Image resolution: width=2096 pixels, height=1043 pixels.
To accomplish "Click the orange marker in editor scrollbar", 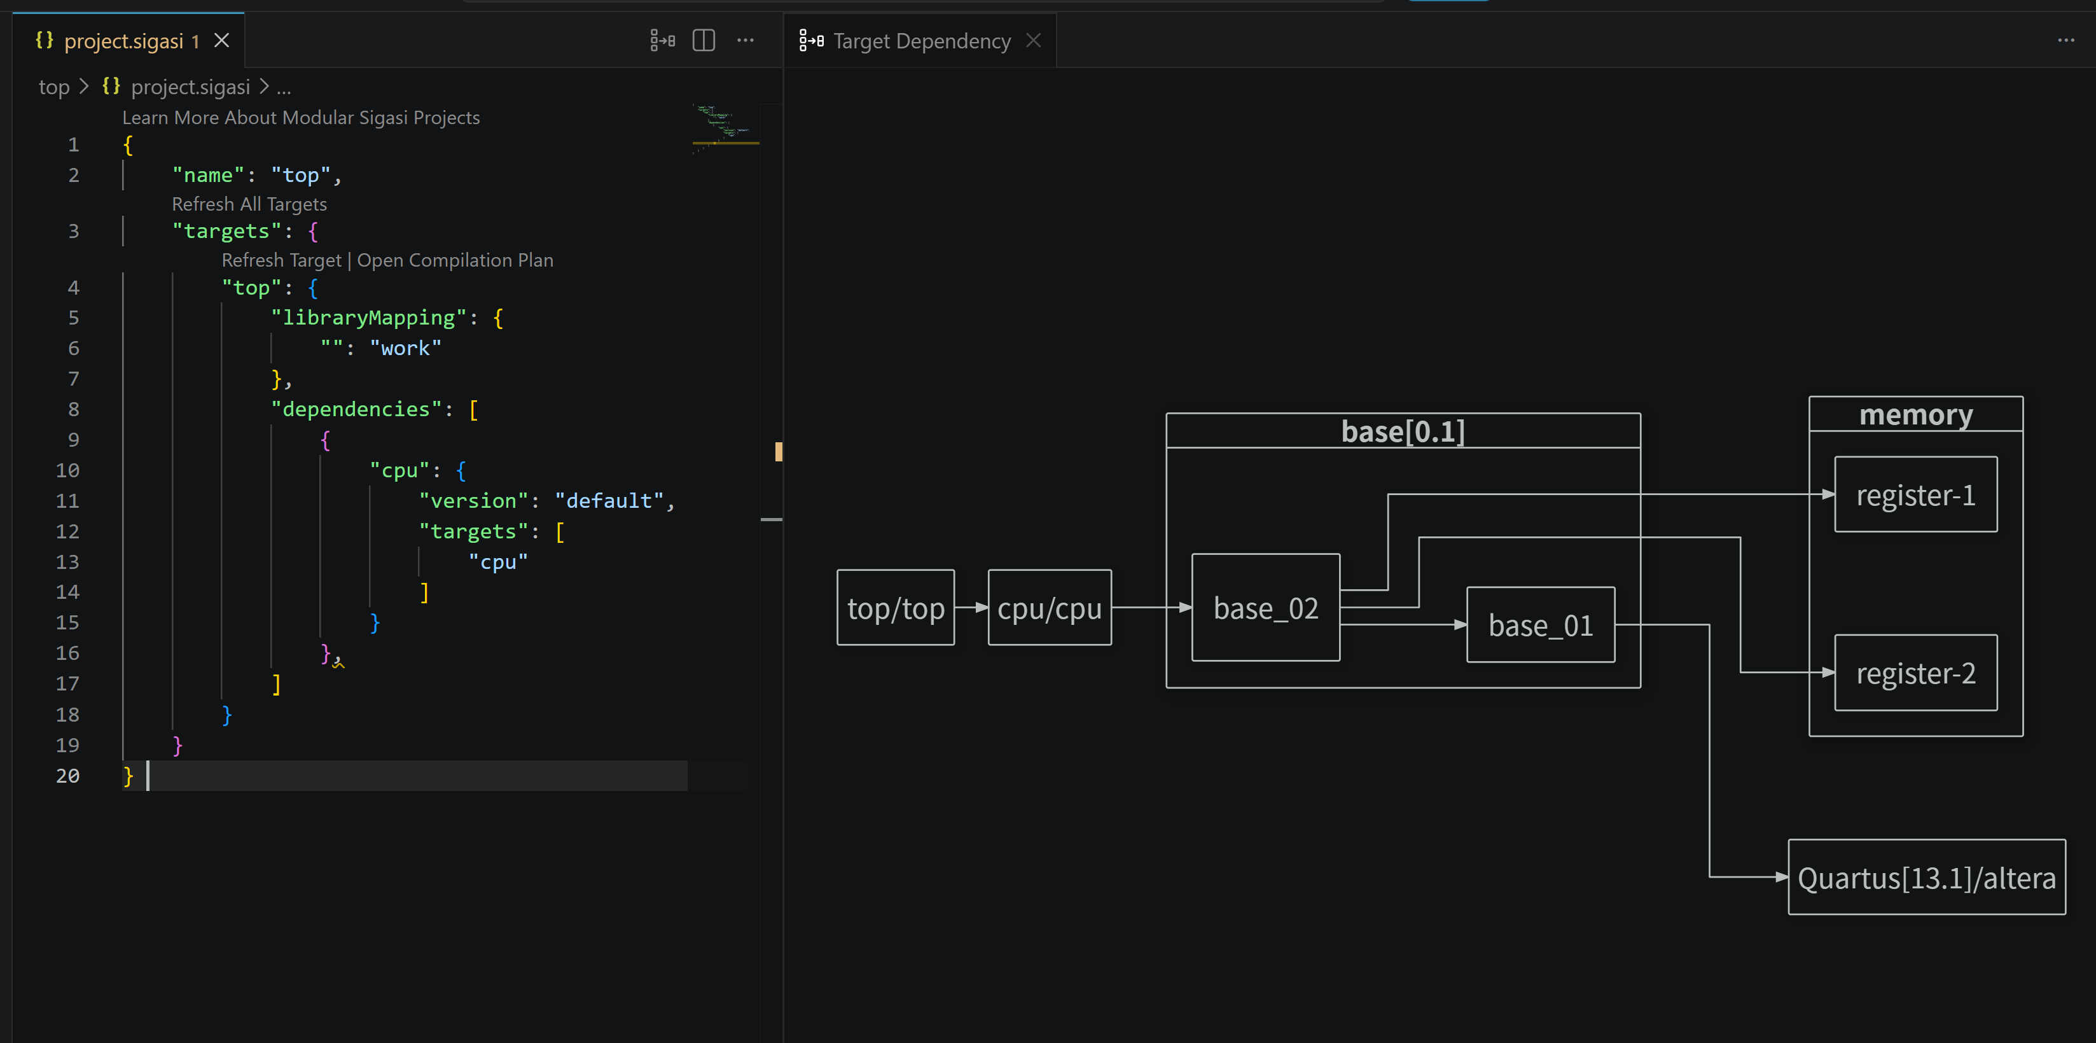I will point(779,451).
